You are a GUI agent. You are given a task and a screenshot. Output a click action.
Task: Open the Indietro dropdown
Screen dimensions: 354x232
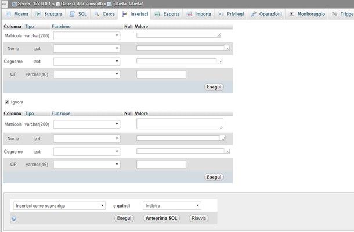[x=172, y=206]
